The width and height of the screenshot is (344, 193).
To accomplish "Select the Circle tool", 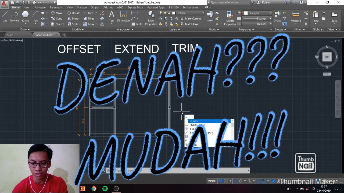I will [x=25, y=17].
